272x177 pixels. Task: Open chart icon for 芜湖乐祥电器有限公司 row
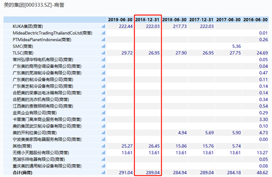coord(104,159)
